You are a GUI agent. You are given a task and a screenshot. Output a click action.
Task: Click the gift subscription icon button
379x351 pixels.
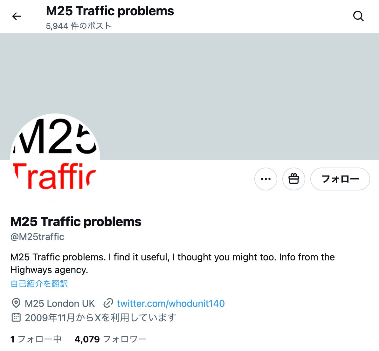click(x=294, y=179)
